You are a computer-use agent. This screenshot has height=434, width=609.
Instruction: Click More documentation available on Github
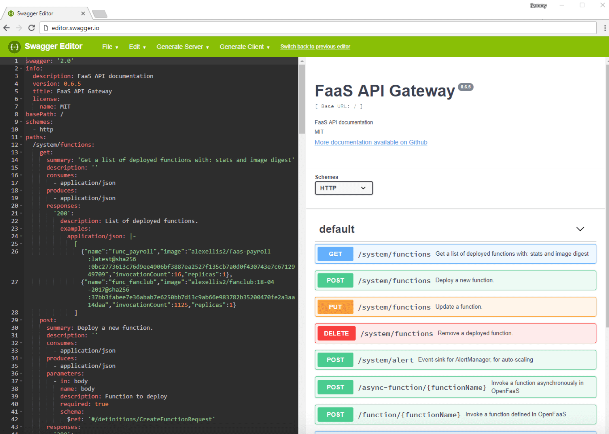pyautogui.click(x=371, y=142)
